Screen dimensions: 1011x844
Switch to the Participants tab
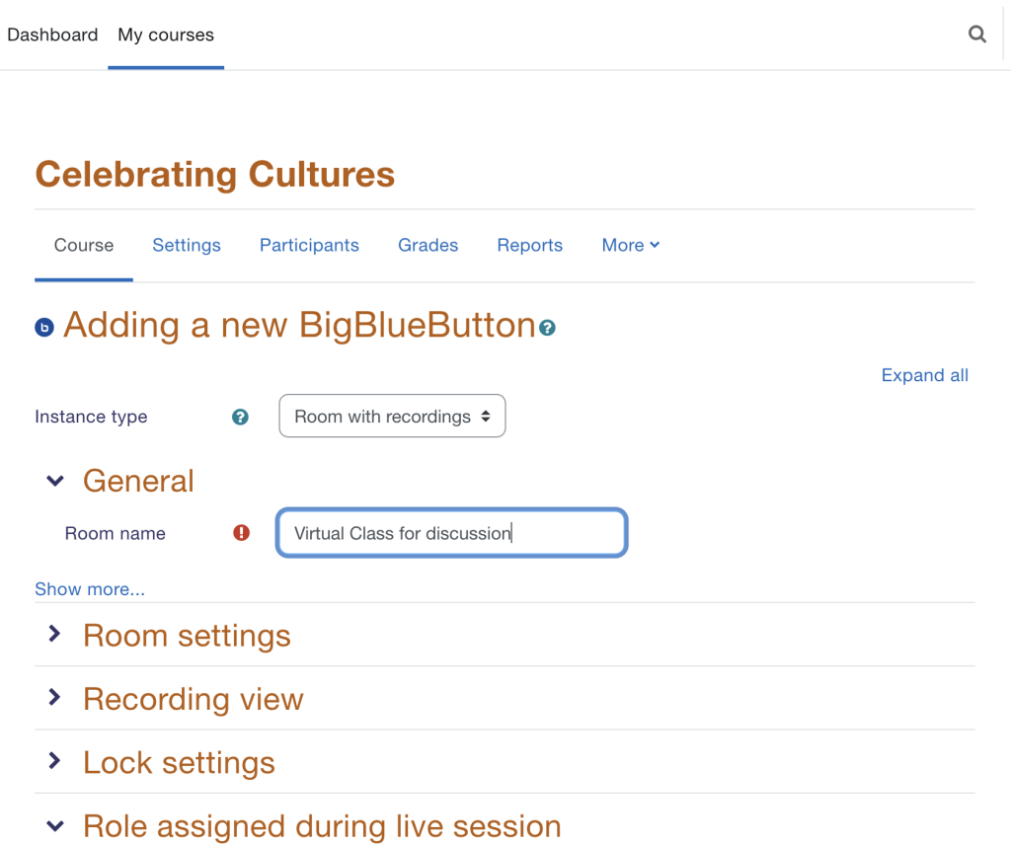(309, 246)
